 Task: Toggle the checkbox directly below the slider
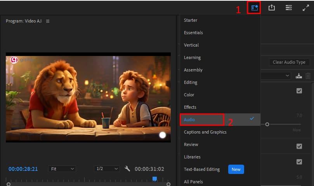299,146
